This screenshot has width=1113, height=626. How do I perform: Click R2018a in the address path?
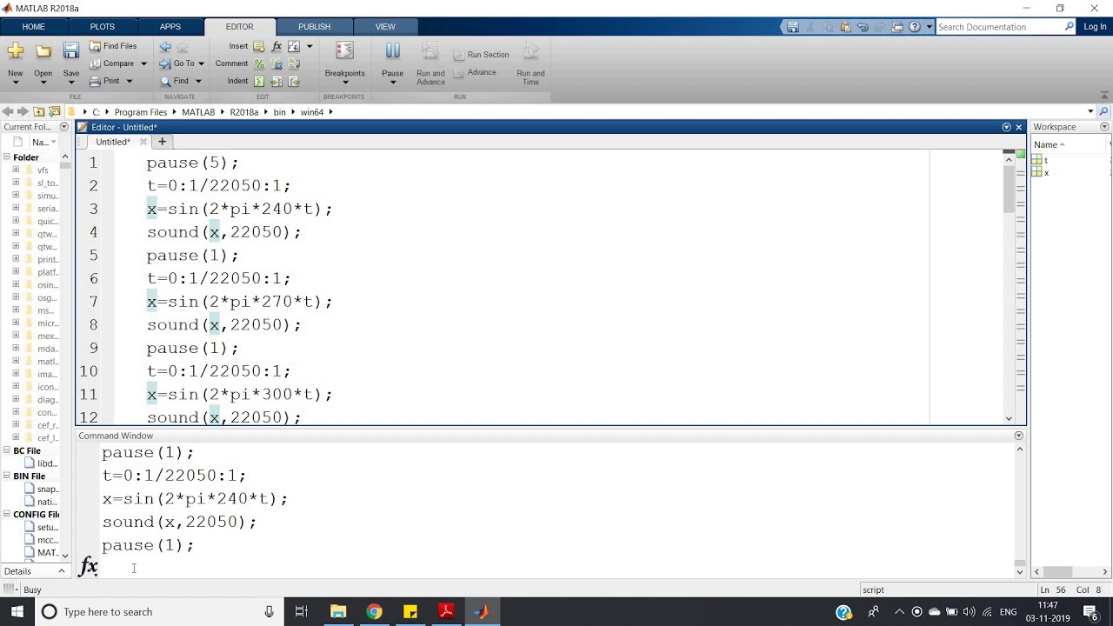(x=244, y=112)
